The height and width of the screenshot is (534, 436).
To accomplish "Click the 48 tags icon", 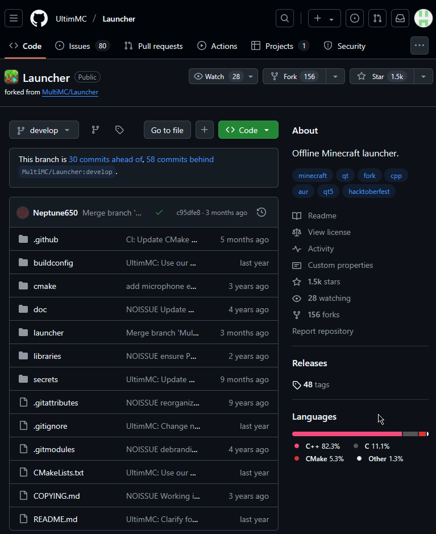I will [297, 385].
